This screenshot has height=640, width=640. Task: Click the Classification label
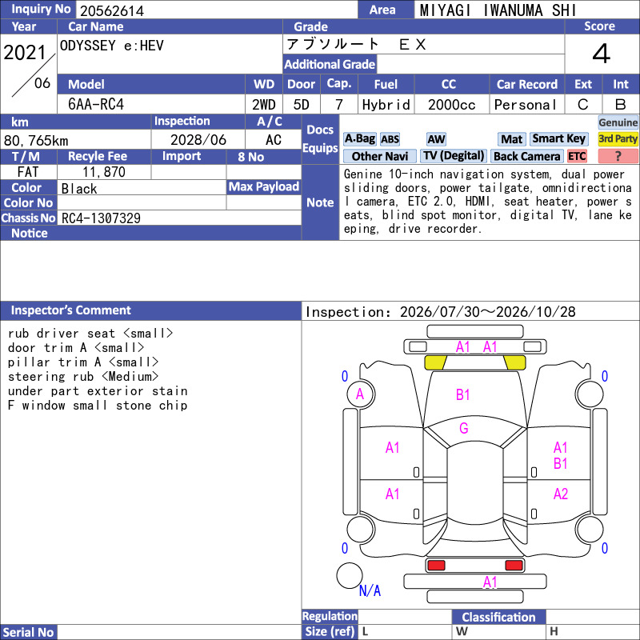pos(498,617)
